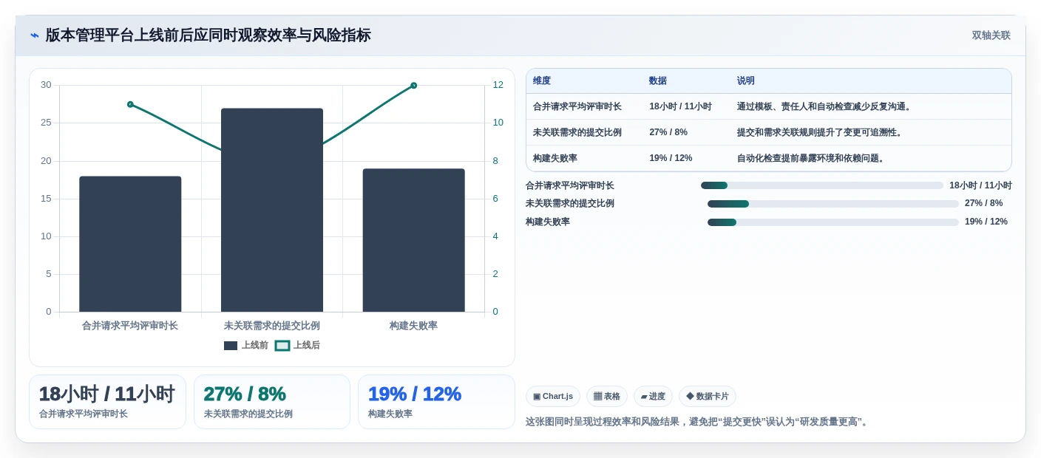Viewport: 1041px width, 458px height.
Task: Click the 数据 table column header
Action: click(658, 81)
